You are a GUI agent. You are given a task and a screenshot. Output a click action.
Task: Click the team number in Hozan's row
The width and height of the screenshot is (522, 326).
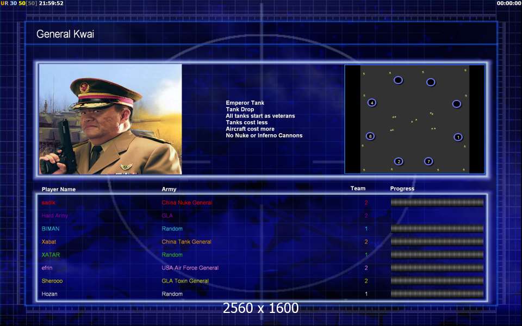(366, 294)
